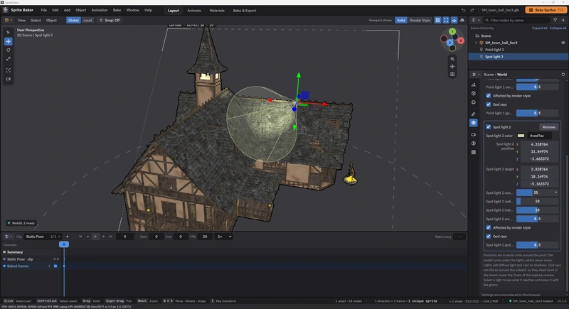Viewport: 569px width, 309px height.
Task: Click the undo arrow in the top bar
Action: (x=464, y=10)
